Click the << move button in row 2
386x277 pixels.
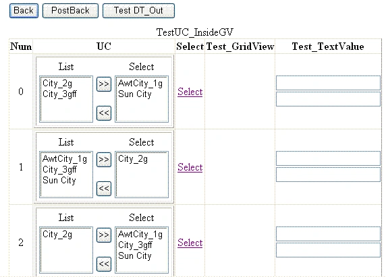point(104,264)
